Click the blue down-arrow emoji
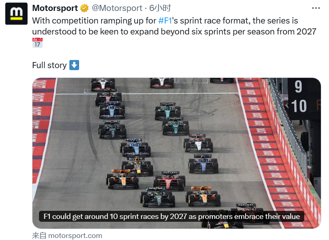 74,65
